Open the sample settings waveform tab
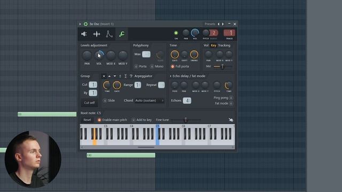 coord(97,34)
